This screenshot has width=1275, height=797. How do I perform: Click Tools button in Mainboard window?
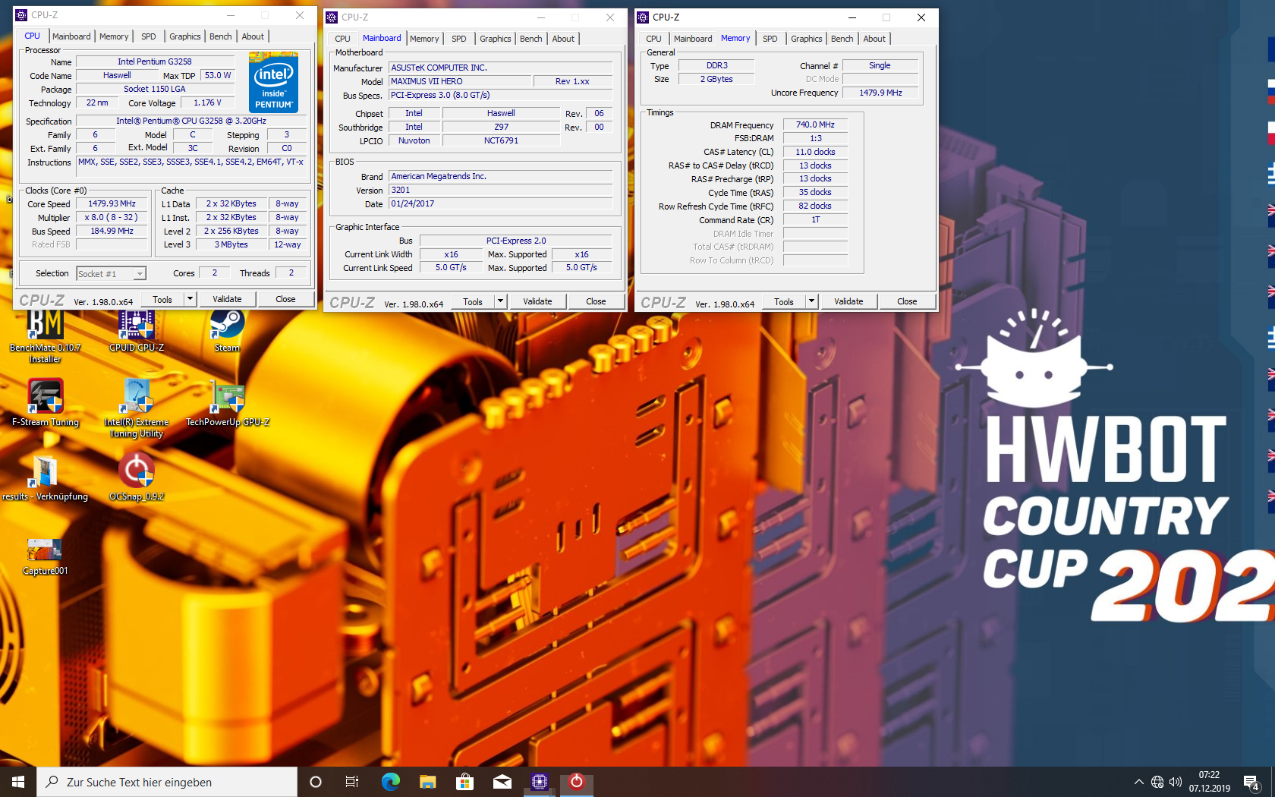[473, 301]
